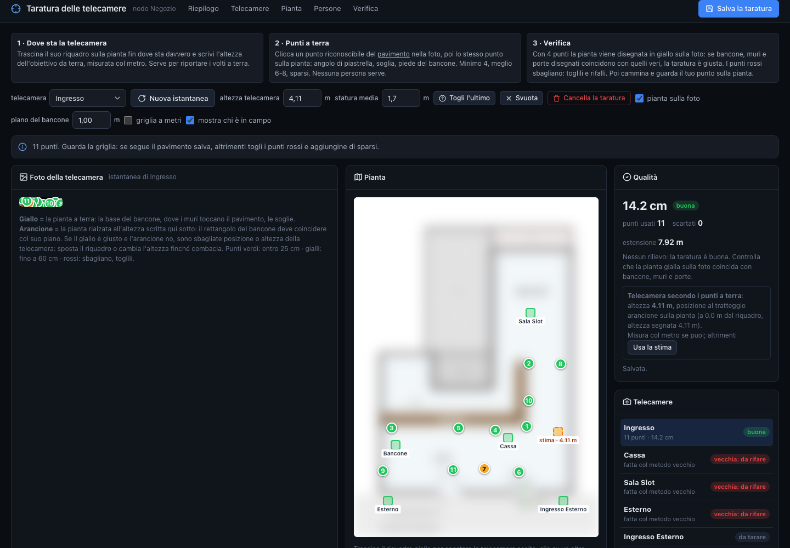Toggle mostra chi è in campo checkbox
Screen dimensions: 790x548
[190, 121]
